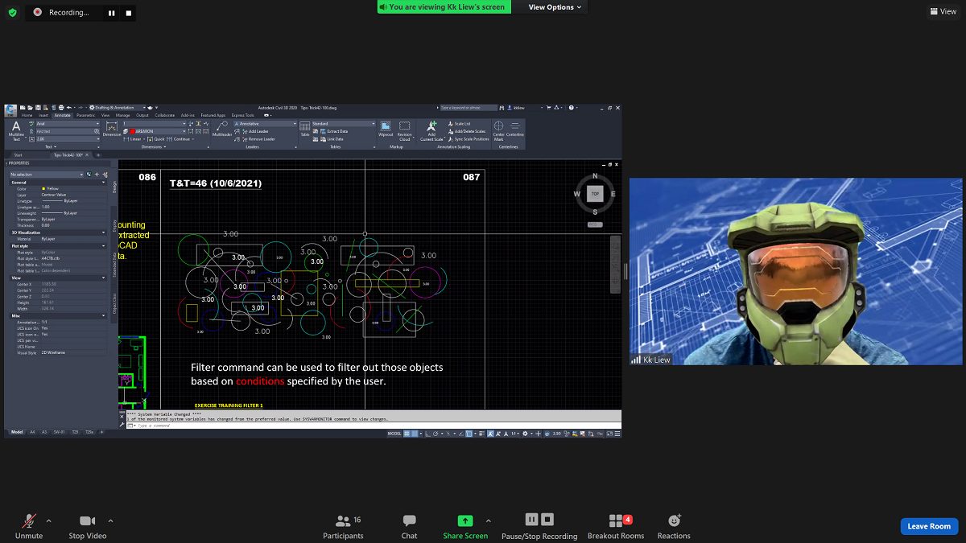Open the Zoom Chat panel
The height and width of the screenshot is (543, 966).
click(409, 527)
